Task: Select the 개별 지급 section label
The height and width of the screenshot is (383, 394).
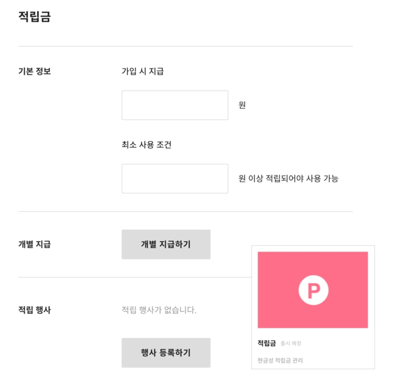Action: 35,244
